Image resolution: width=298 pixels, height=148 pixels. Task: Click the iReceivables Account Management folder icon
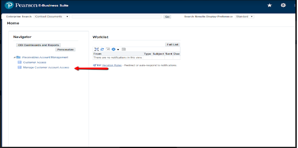click(x=18, y=57)
